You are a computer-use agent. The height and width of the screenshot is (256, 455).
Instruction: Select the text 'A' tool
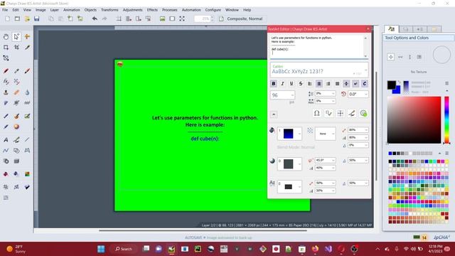click(6, 140)
